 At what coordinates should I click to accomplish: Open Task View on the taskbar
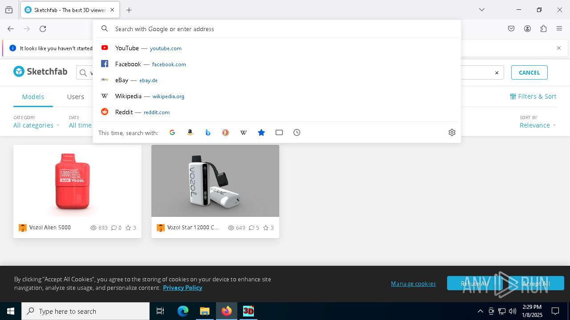pyautogui.click(x=160, y=311)
